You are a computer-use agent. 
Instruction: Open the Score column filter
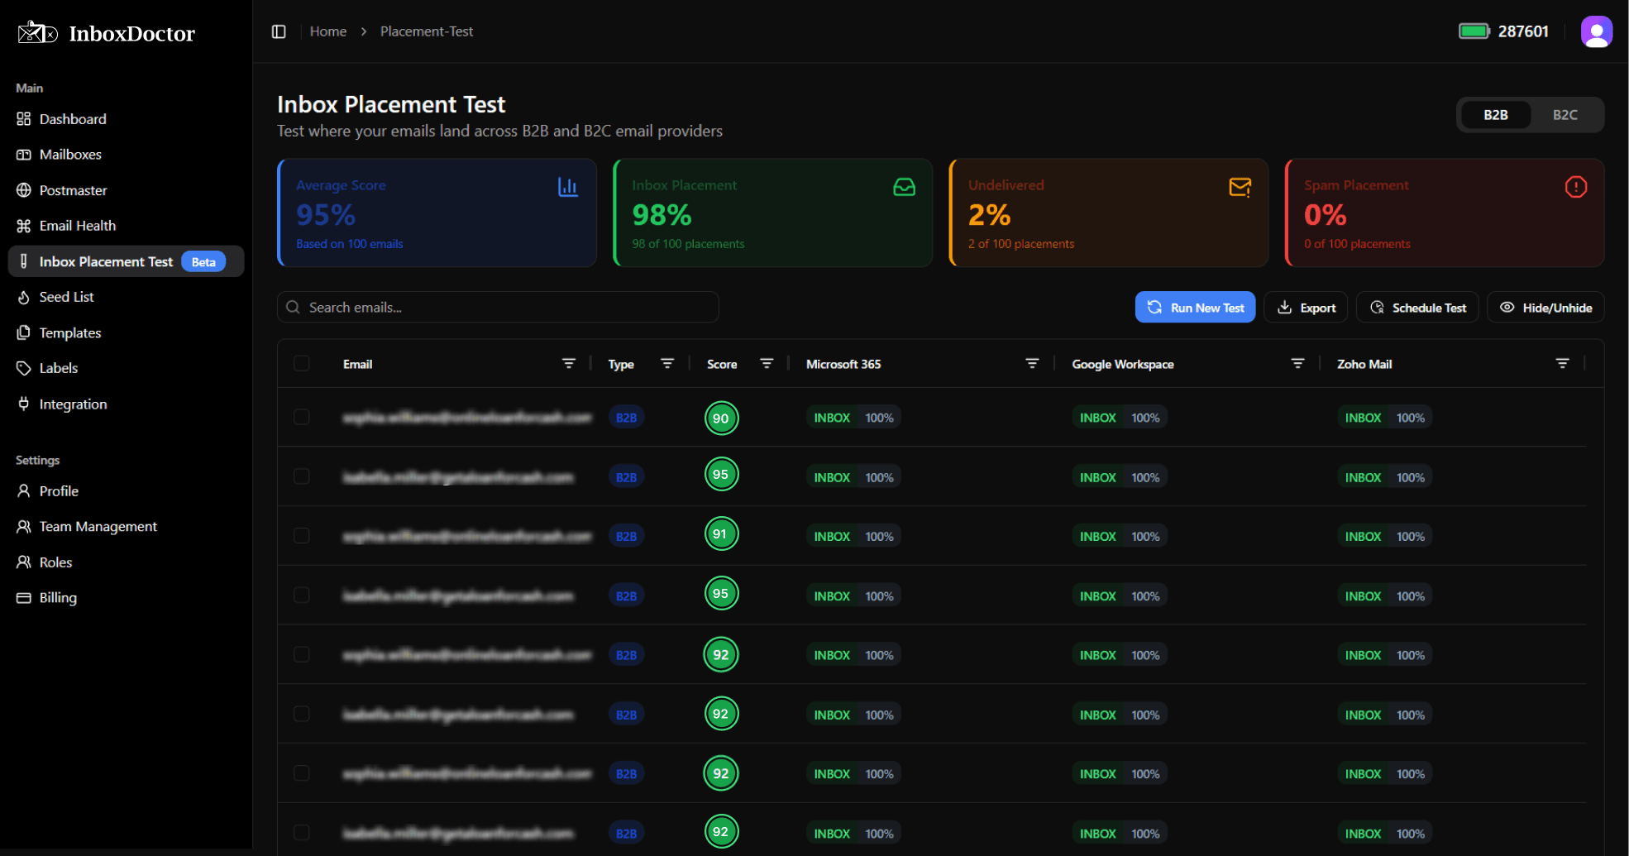click(x=767, y=363)
